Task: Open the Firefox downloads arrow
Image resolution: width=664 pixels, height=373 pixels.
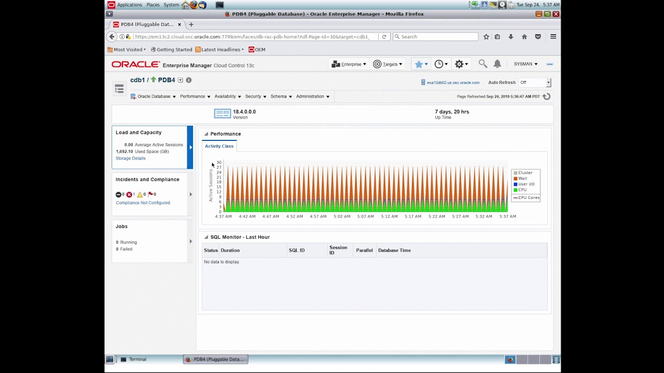Action: pos(511,37)
